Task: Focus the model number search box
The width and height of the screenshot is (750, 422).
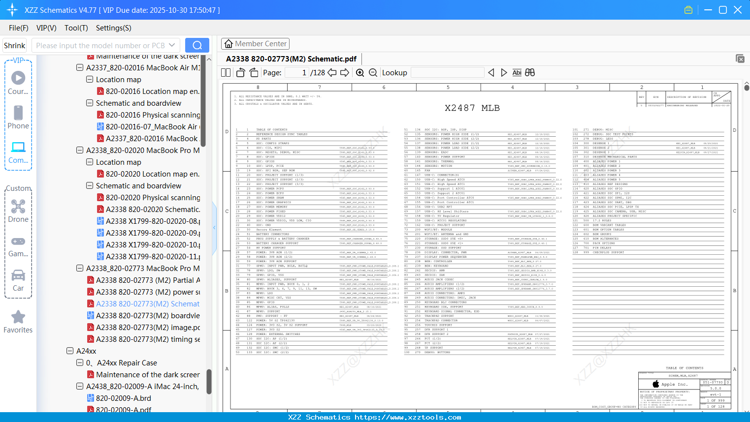Action: click(x=100, y=45)
